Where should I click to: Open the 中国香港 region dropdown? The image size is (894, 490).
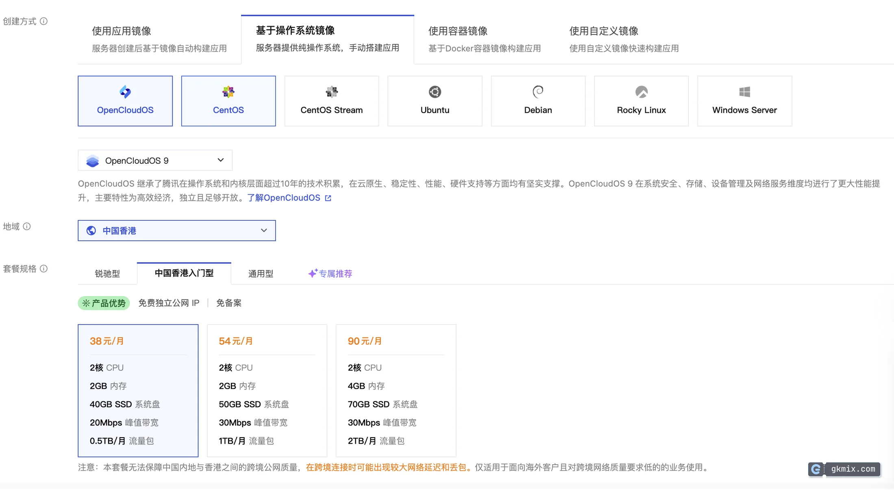coord(177,231)
